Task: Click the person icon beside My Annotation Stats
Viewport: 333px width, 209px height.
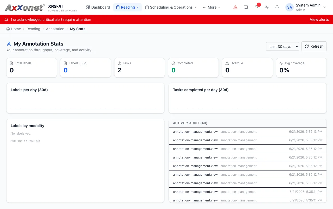Action: (9, 44)
